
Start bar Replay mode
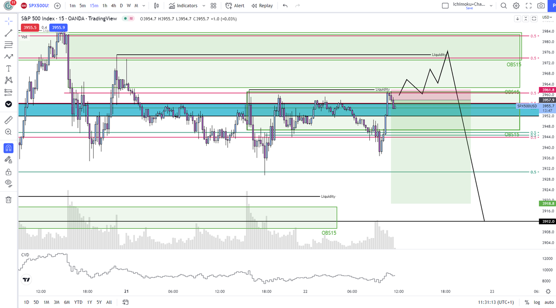click(262, 6)
